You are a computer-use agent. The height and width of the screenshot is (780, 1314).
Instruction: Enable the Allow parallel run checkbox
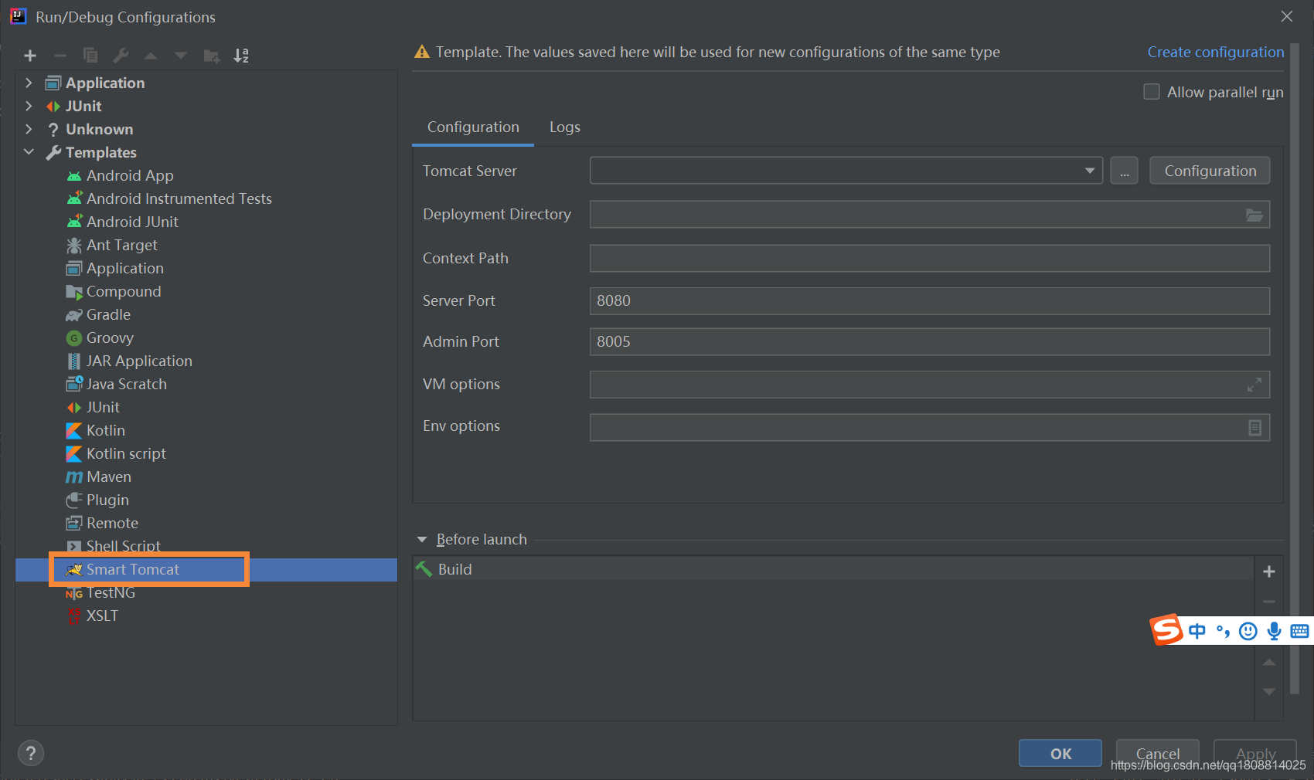tap(1152, 92)
